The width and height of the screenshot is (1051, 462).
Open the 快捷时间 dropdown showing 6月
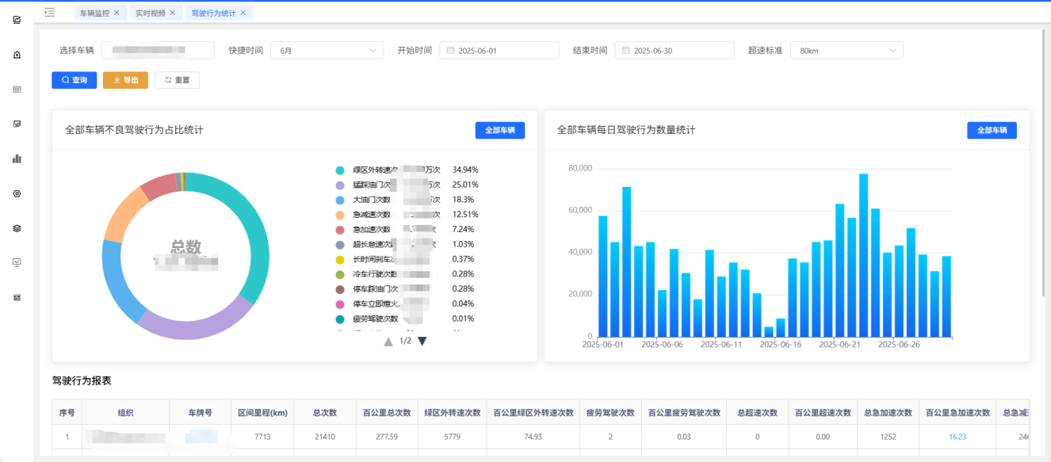click(327, 51)
